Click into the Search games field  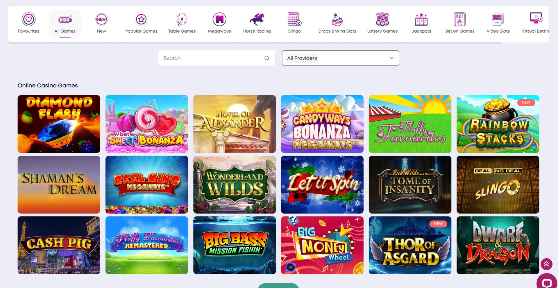[217, 58]
